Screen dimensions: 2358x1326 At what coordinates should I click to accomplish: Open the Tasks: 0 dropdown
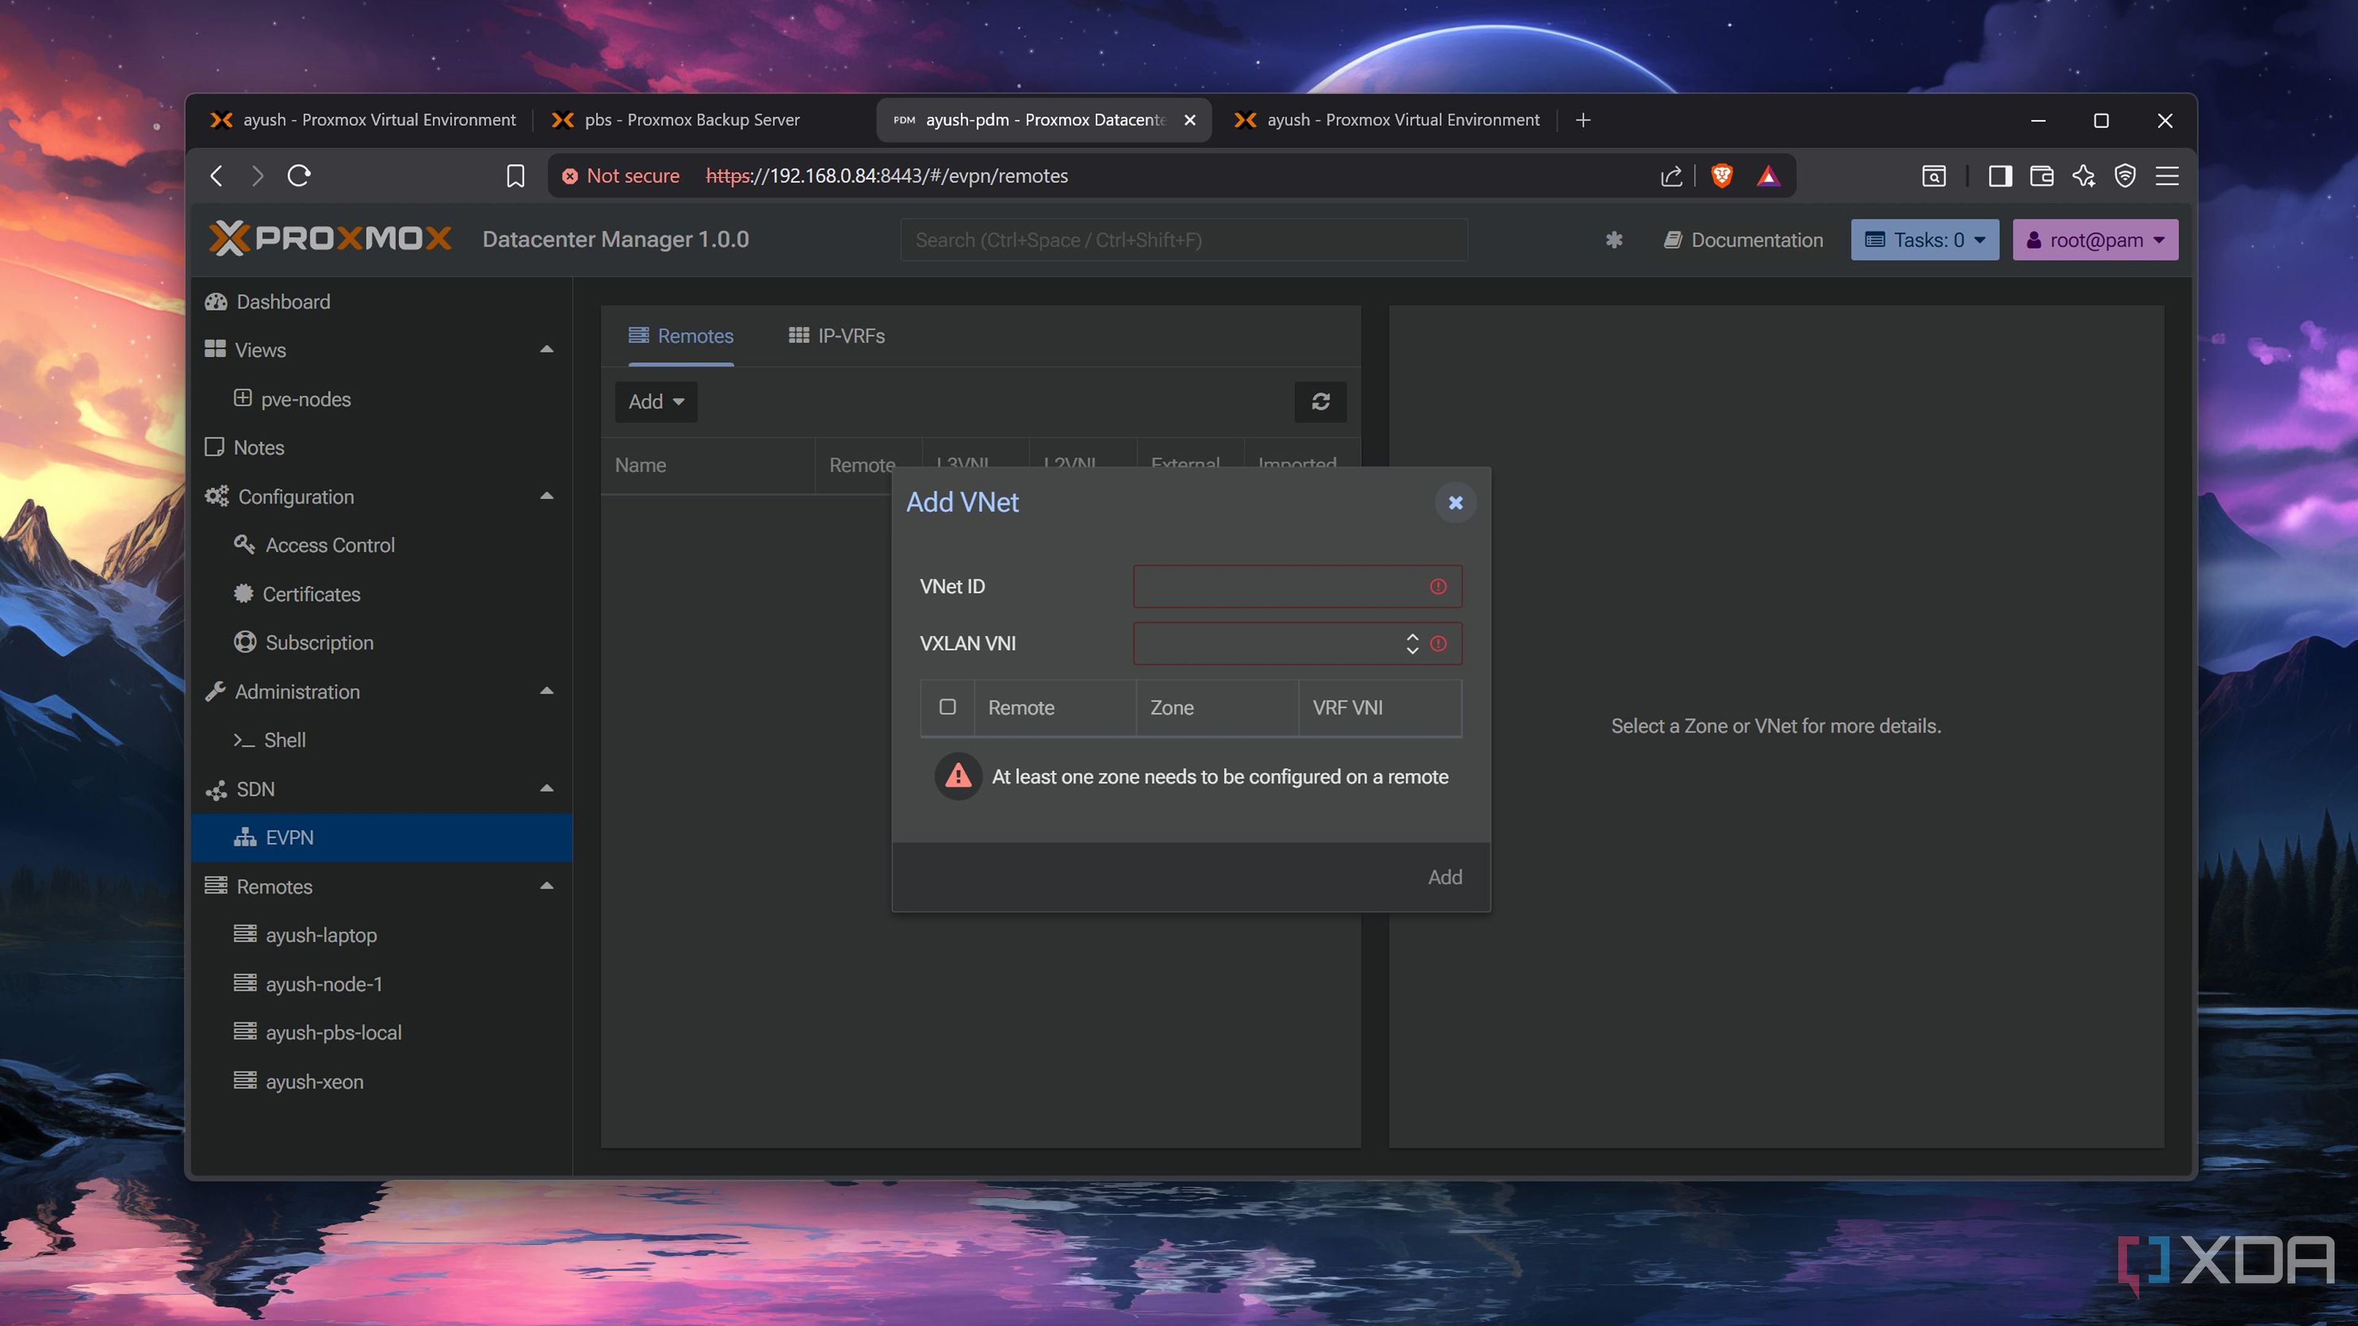coord(1924,240)
